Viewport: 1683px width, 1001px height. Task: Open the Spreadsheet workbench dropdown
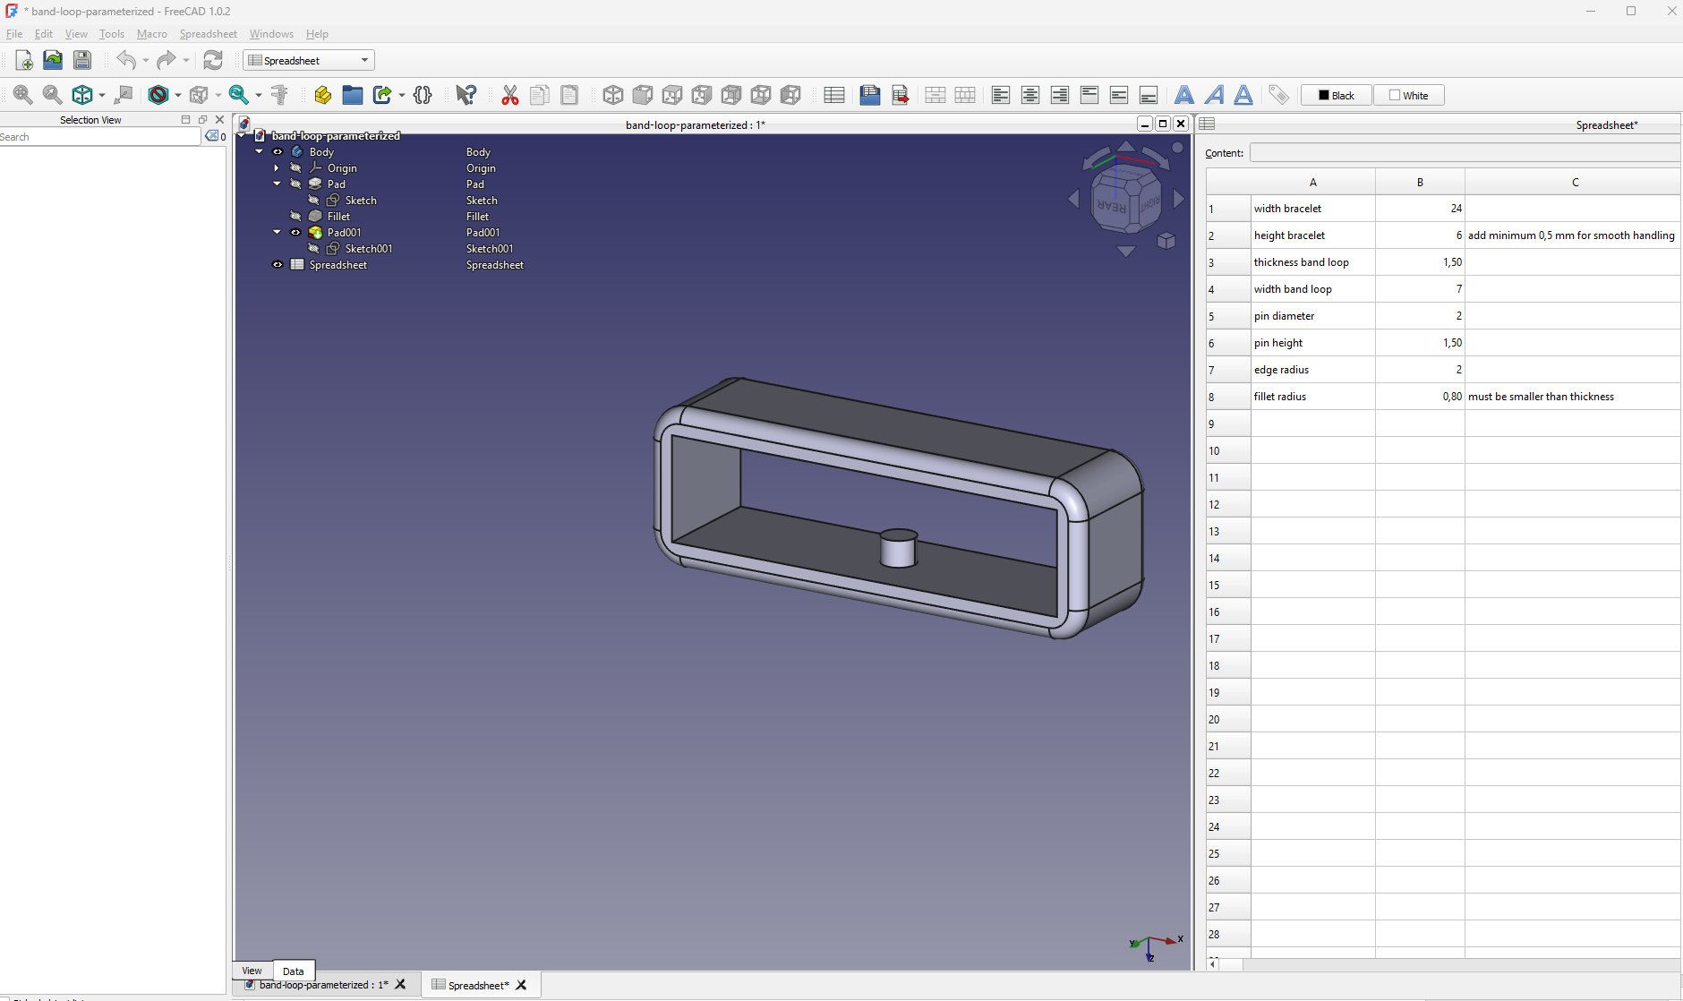click(x=309, y=60)
